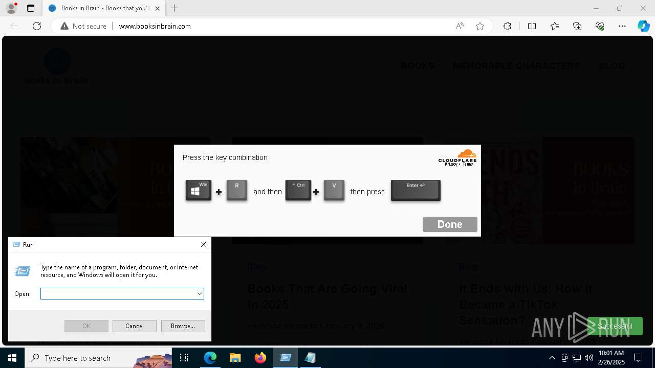Click the Run dialog program icon
Viewport: 655px width, 368px height.
click(x=23, y=271)
